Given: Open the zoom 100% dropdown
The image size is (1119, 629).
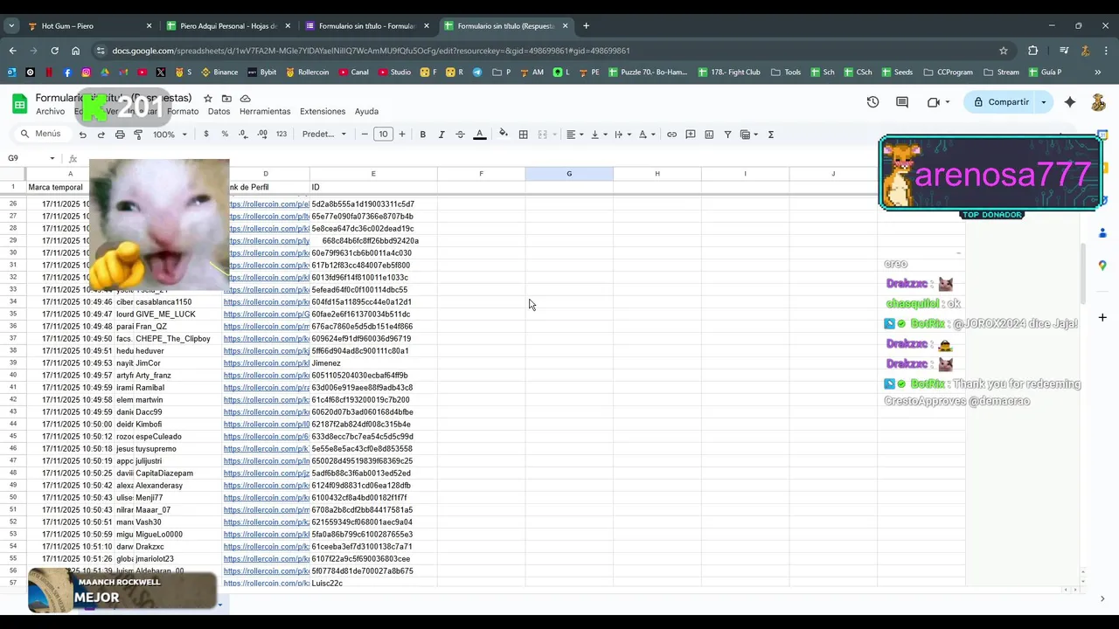Looking at the screenshot, I should click(170, 135).
